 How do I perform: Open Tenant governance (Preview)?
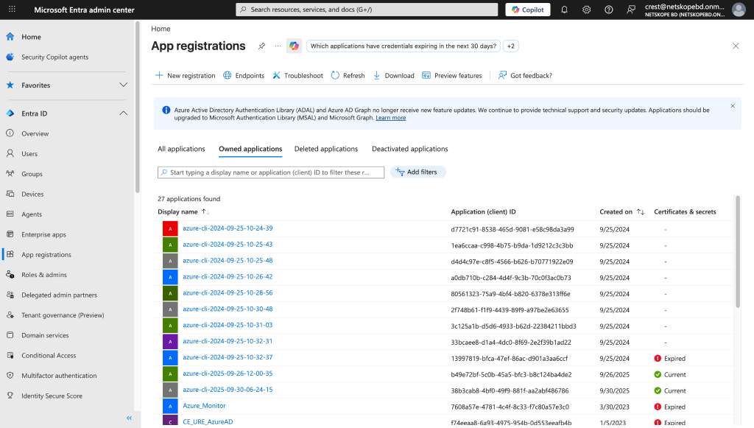pyautogui.click(x=63, y=315)
